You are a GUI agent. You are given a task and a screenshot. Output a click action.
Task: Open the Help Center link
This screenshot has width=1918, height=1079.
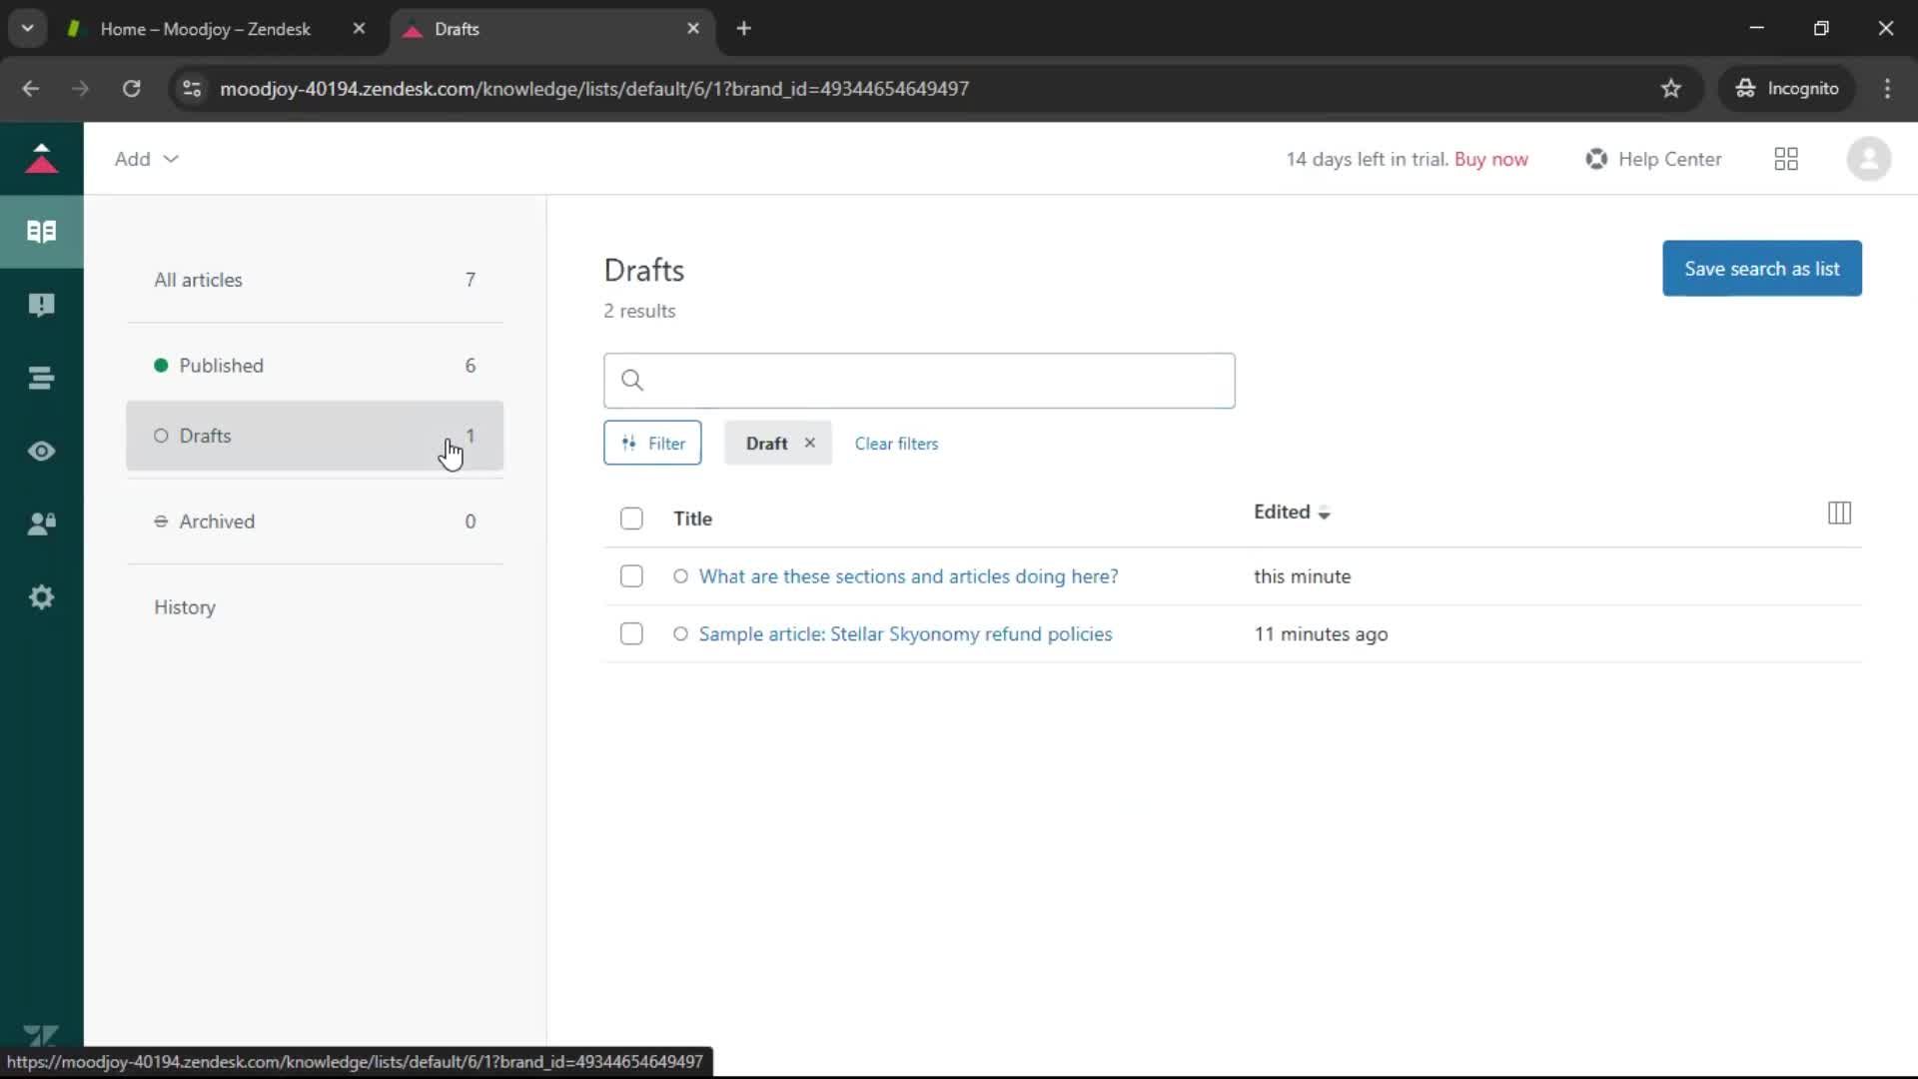coord(1653,159)
